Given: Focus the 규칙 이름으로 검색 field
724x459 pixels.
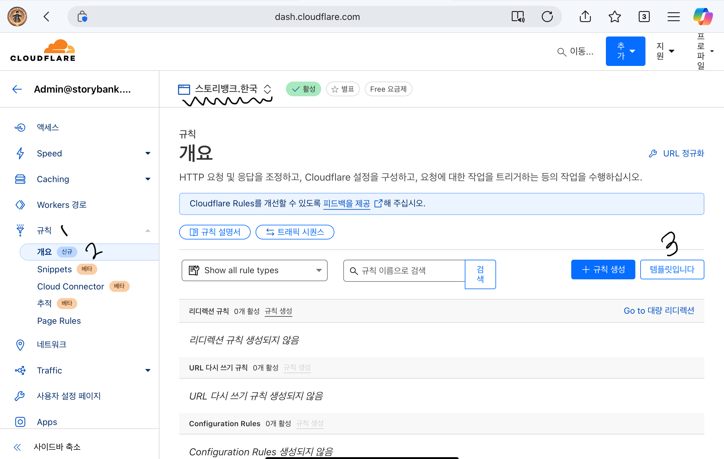Looking at the screenshot, I should click(404, 271).
